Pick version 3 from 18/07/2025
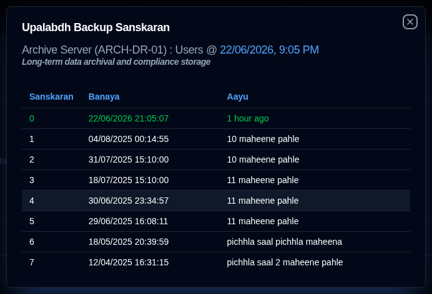The image size is (432, 294). 216,180
